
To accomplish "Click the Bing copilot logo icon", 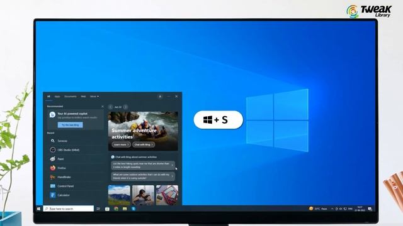I will point(52,115).
